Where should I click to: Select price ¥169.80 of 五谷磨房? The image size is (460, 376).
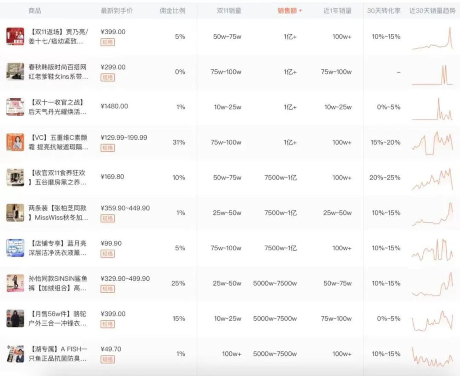coord(112,177)
